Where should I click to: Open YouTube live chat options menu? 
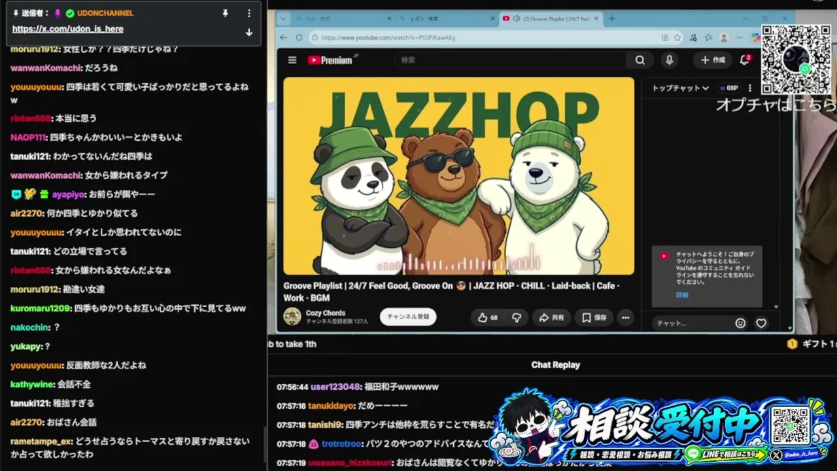click(x=750, y=88)
